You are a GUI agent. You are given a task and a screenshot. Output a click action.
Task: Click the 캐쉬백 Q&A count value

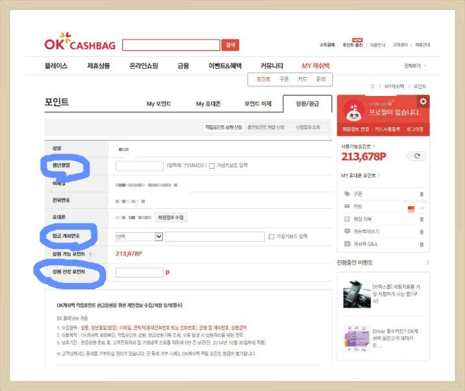coord(421,244)
